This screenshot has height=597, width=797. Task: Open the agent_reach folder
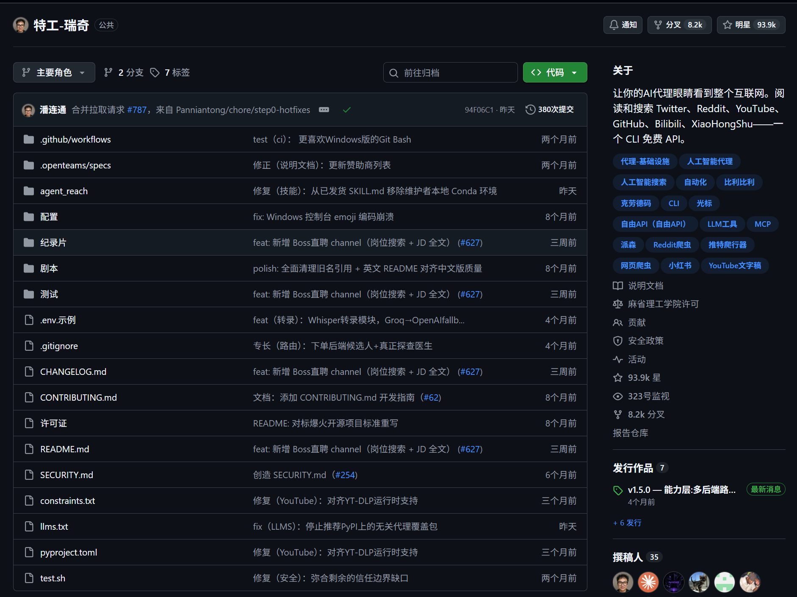[64, 191]
